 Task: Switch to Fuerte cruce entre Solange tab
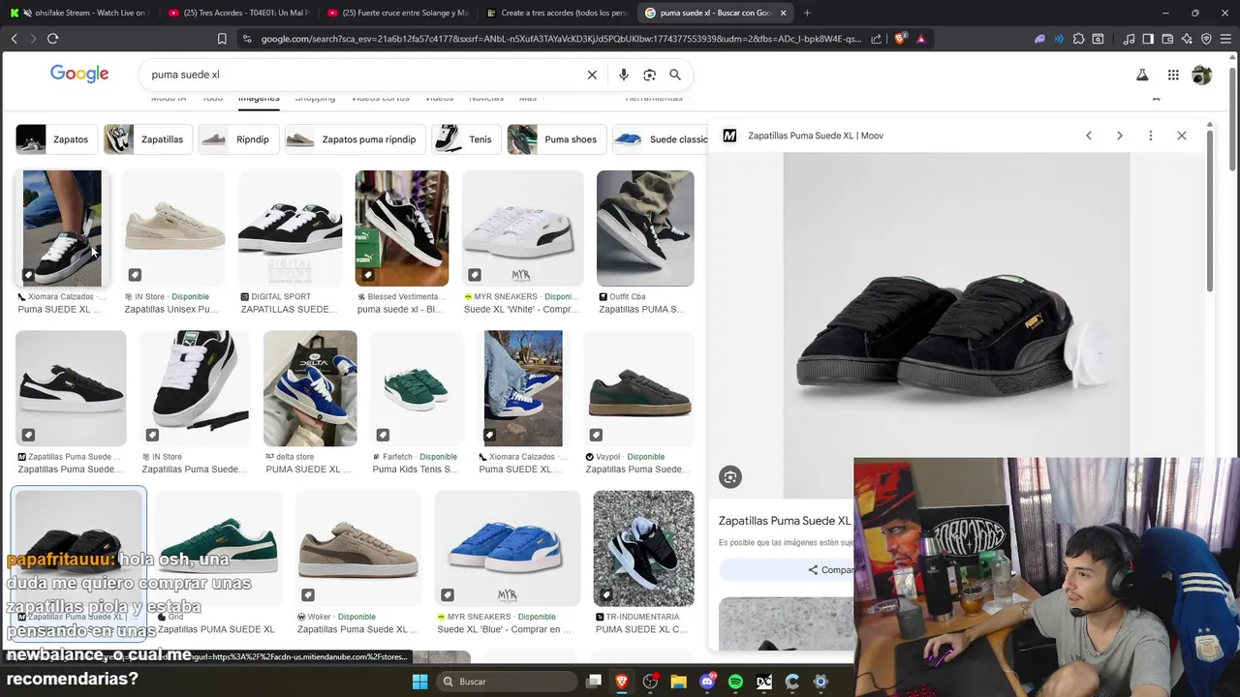coord(397,13)
